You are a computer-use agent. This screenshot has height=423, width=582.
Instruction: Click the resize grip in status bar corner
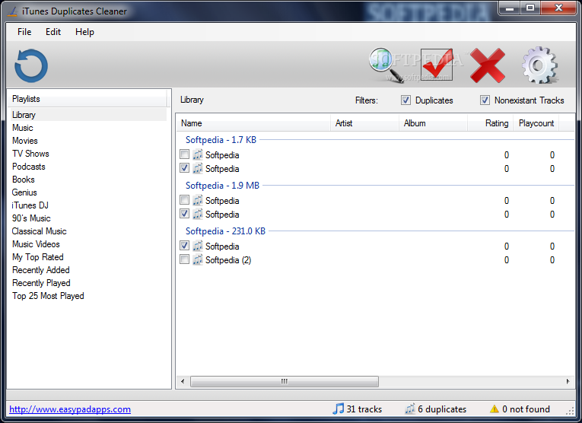[x=571, y=411]
